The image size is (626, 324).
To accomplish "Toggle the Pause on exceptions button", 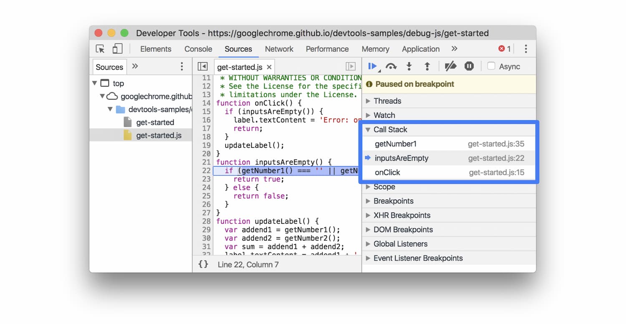I will [469, 66].
